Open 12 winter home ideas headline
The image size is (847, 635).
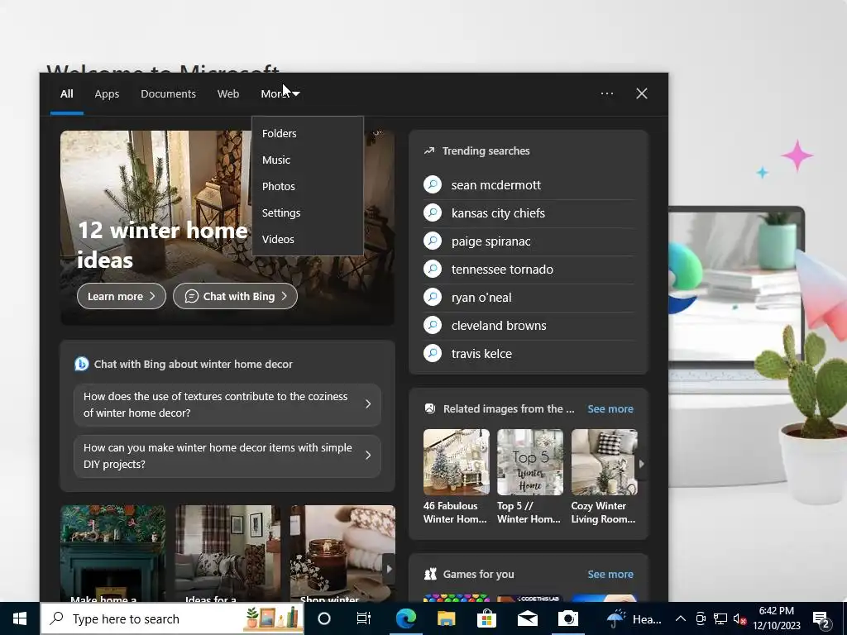pyautogui.click(x=163, y=245)
